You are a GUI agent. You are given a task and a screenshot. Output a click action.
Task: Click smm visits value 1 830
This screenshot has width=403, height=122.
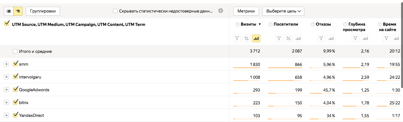(255, 64)
